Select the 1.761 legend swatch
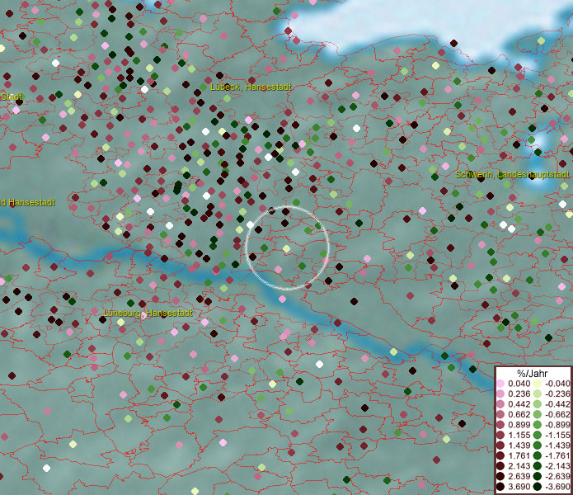573x495 pixels. (500, 455)
